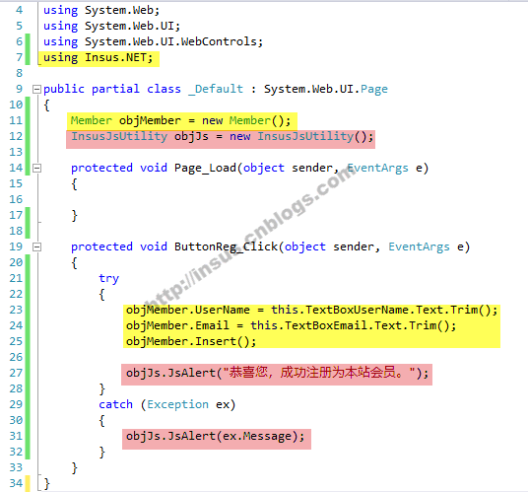Click 'objMember.Email' assignment line

pos(291,325)
